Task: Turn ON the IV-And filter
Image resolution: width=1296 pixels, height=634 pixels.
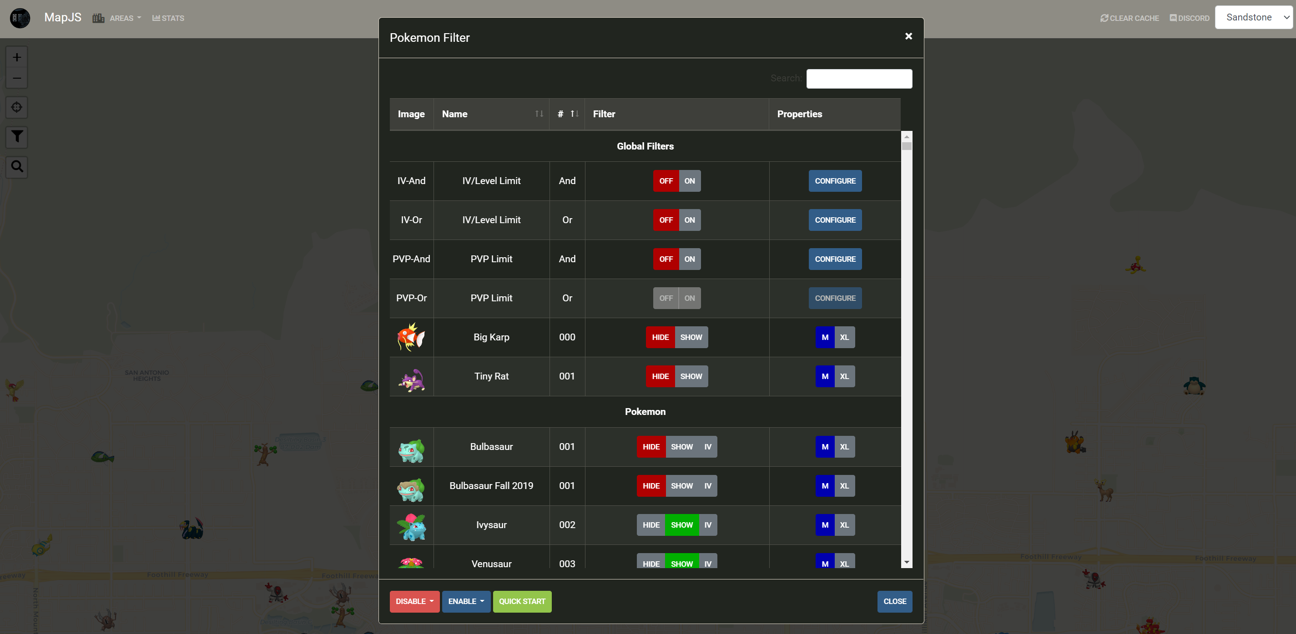Action: pos(689,181)
